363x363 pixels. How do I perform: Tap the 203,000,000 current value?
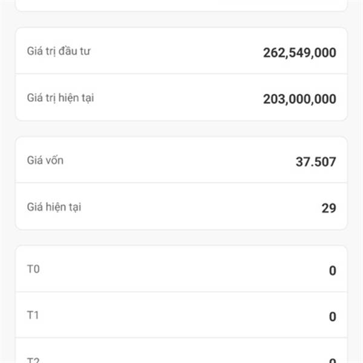[299, 99]
